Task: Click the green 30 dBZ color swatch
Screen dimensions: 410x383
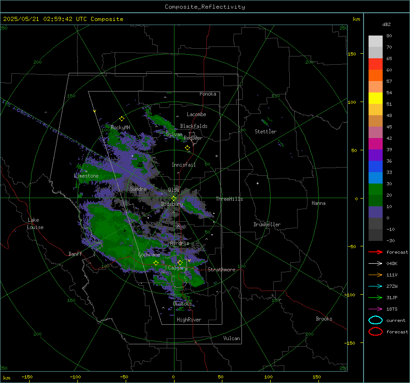Action: point(375,189)
